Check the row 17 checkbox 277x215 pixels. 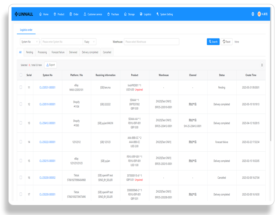click(21, 194)
